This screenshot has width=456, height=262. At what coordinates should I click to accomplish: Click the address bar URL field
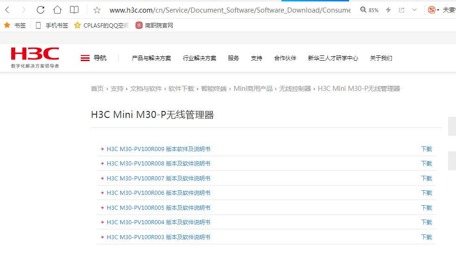pyautogui.click(x=230, y=10)
